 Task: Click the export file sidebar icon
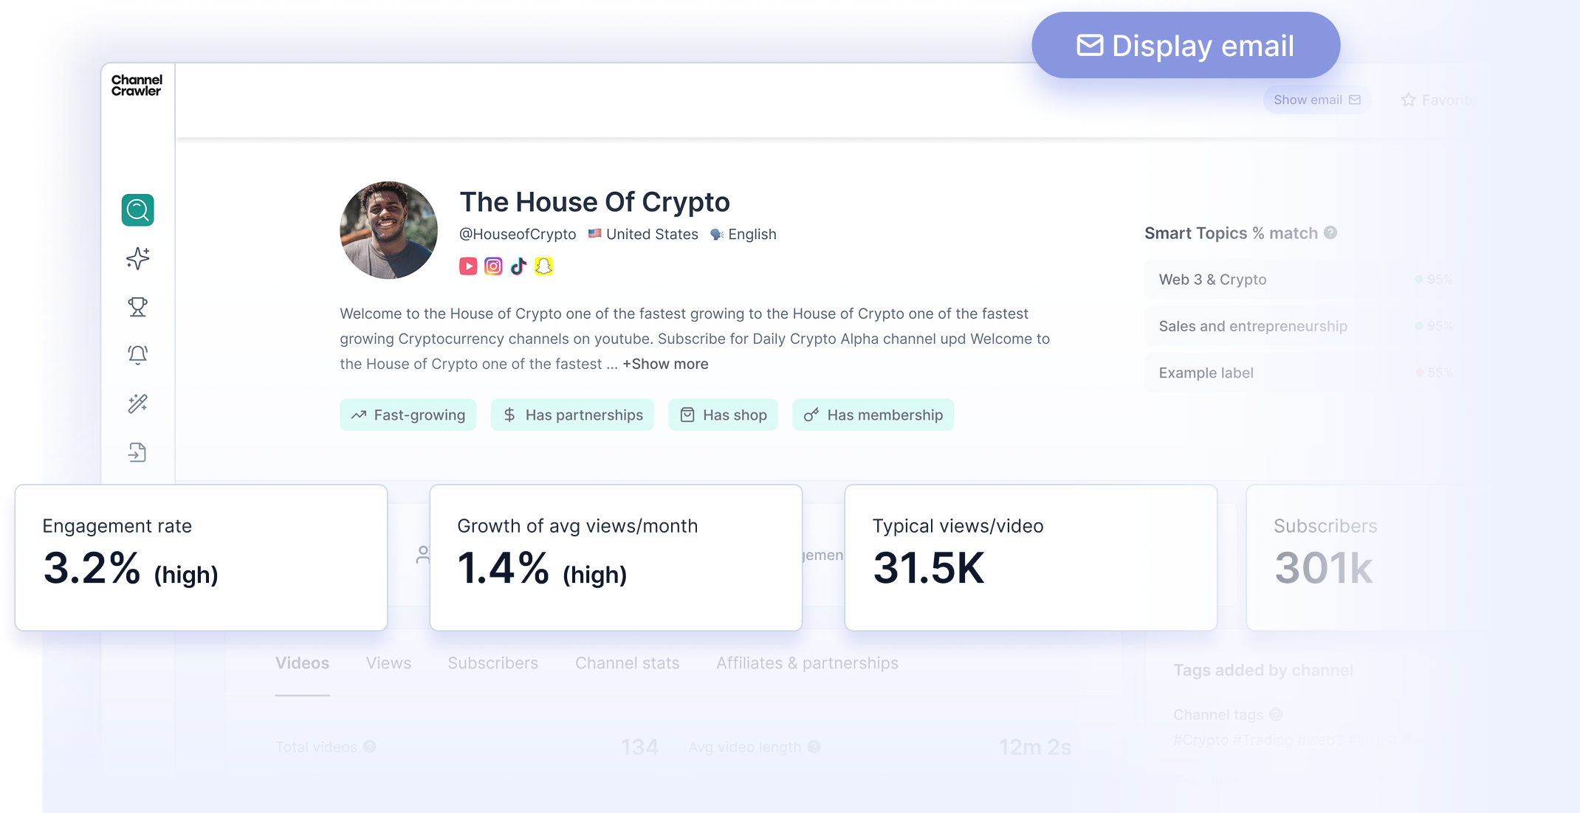[137, 452]
